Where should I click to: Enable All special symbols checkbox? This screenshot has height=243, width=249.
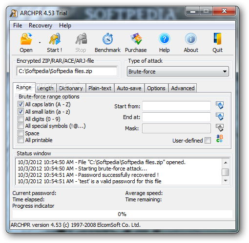coord(21,126)
